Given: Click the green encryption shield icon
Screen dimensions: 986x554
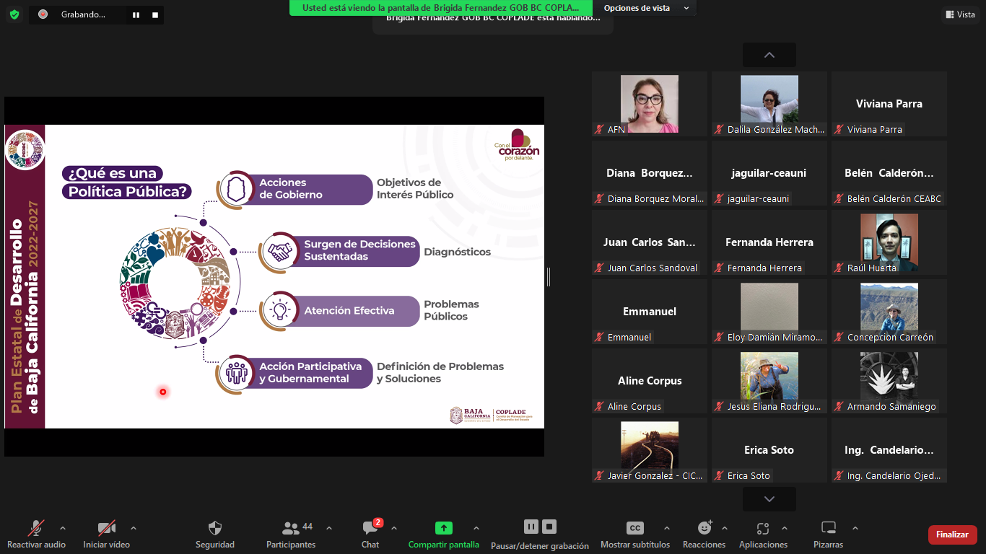Looking at the screenshot, I should click(14, 14).
